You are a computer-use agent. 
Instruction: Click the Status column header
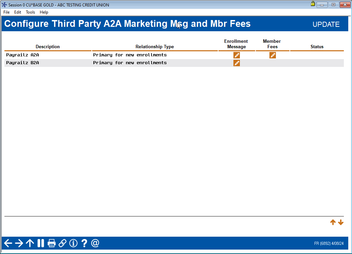[x=317, y=47]
